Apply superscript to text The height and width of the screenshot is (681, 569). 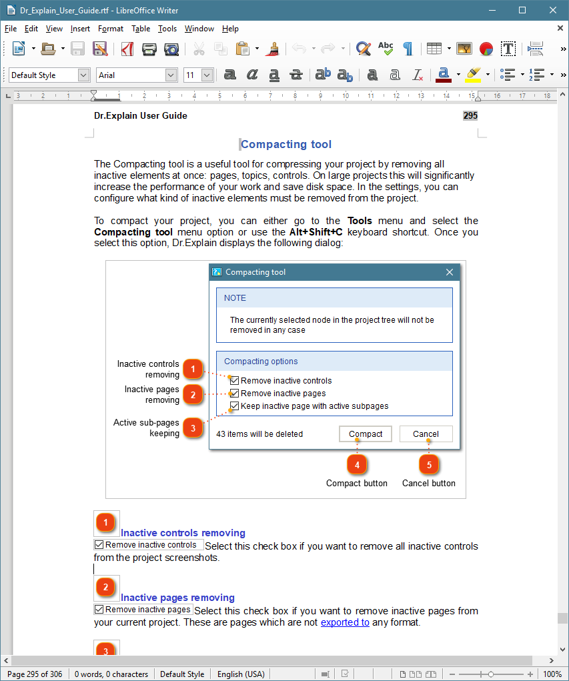(x=323, y=75)
